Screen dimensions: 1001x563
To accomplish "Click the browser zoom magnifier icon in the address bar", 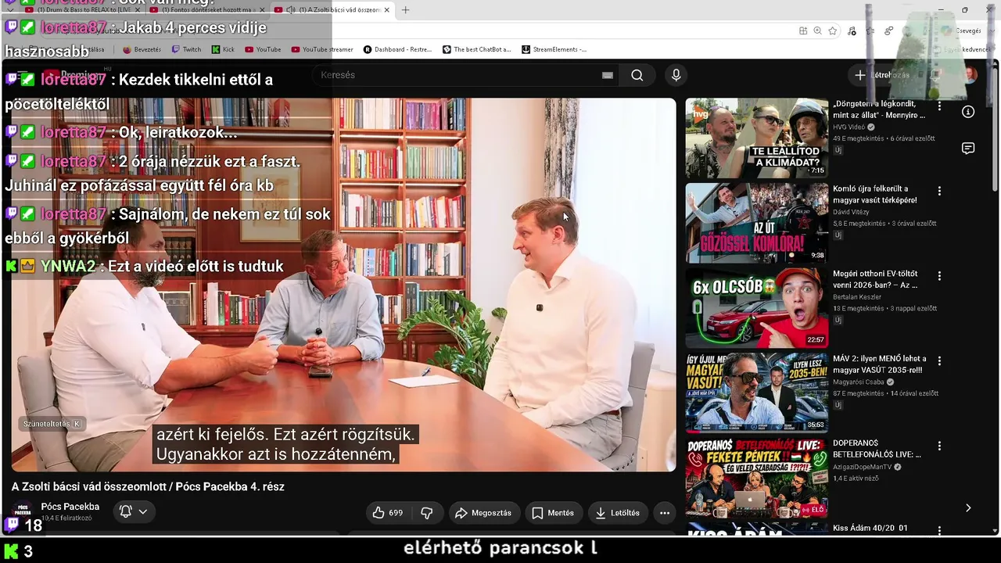I will tap(817, 30).
